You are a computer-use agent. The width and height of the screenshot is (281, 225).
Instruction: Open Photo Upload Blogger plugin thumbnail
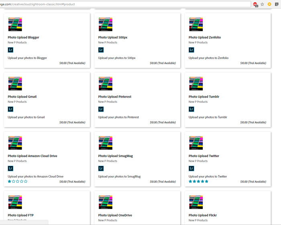[15, 24]
